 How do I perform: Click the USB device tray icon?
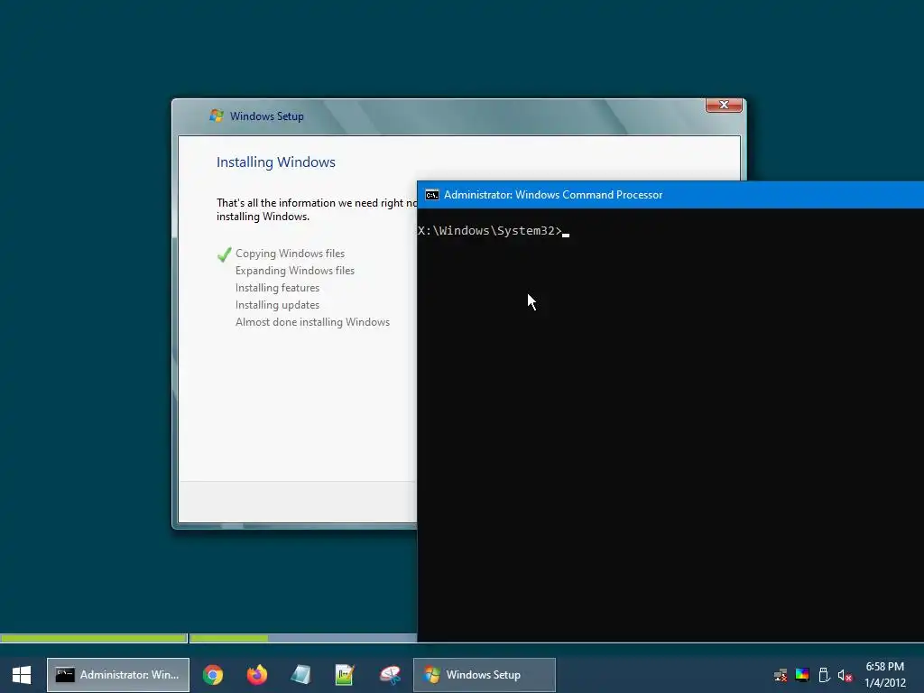tap(824, 675)
